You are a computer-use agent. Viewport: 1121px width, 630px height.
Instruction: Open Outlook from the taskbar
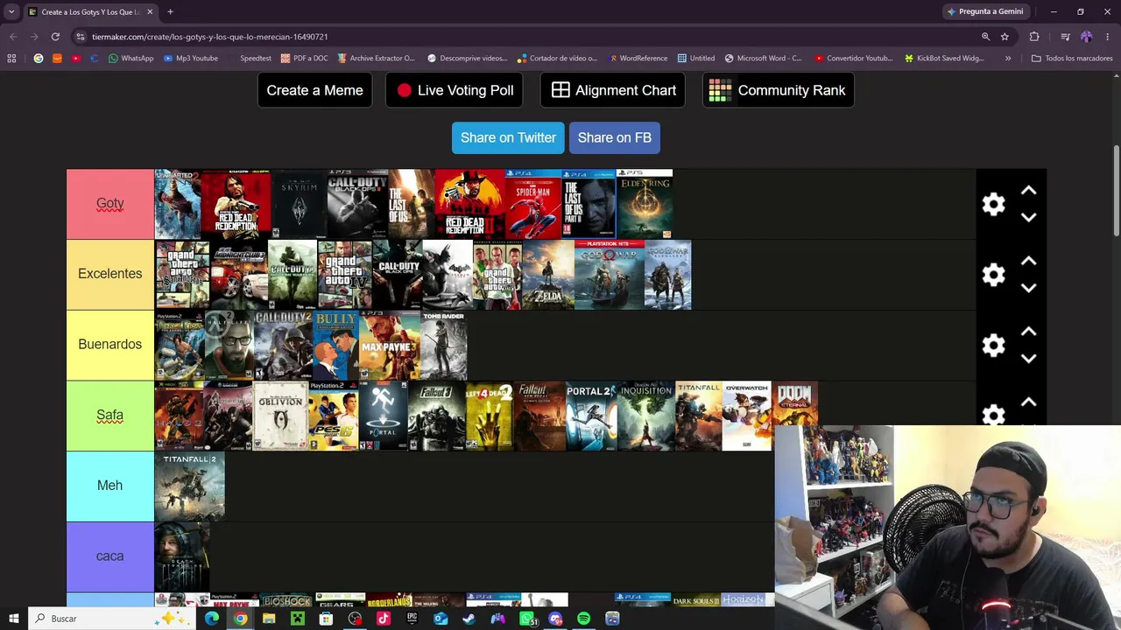tap(441, 619)
